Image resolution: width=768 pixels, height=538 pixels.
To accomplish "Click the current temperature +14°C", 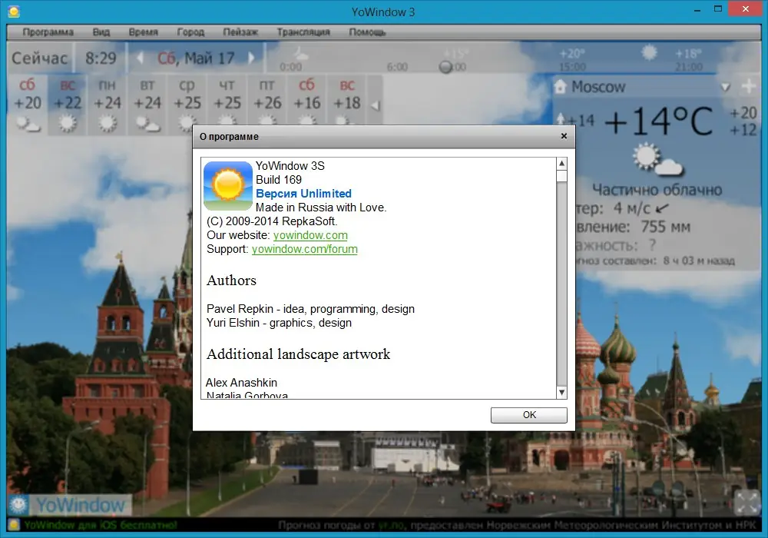I will click(659, 121).
